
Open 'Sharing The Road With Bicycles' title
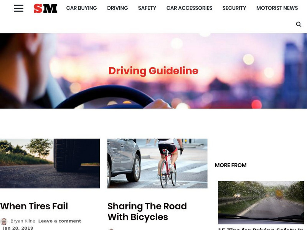(x=147, y=212)
